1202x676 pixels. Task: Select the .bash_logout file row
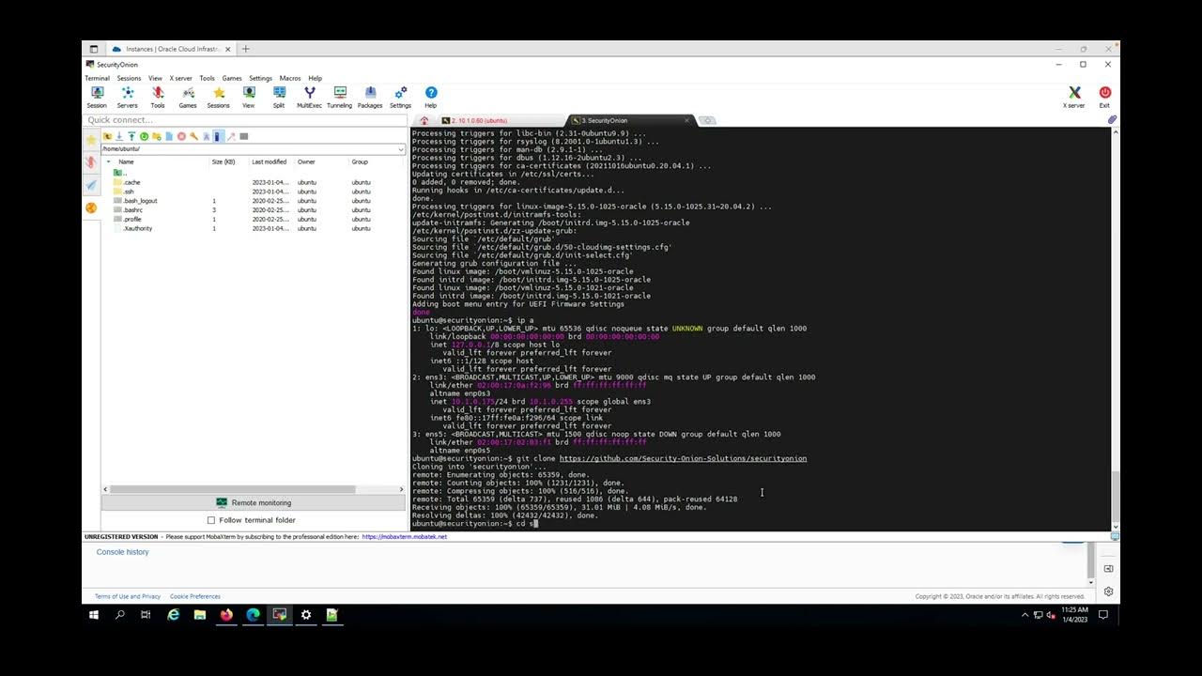[x=254, y=201]
